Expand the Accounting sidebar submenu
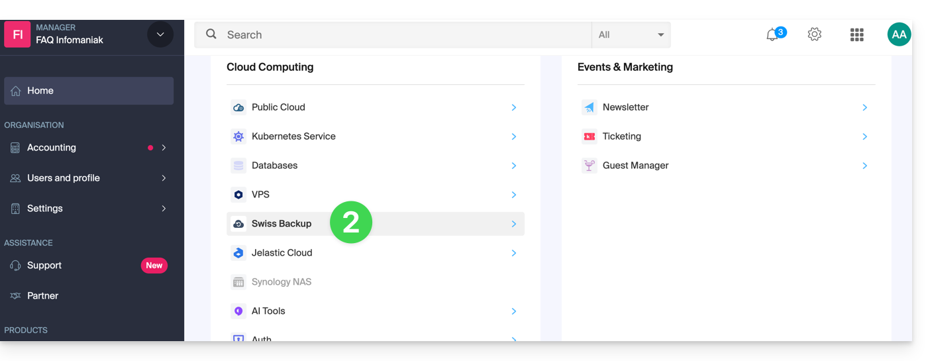The image size is (932, 361). (x=164, y=148)
